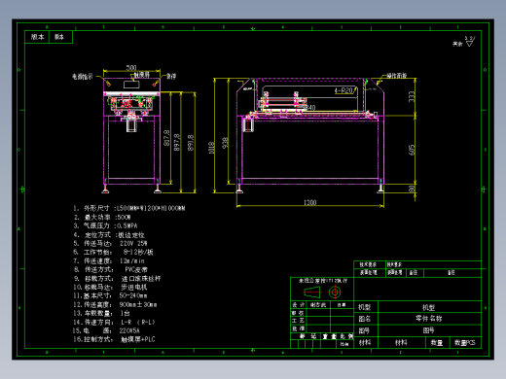Click the '1018' height dimension text

(211, 148)
